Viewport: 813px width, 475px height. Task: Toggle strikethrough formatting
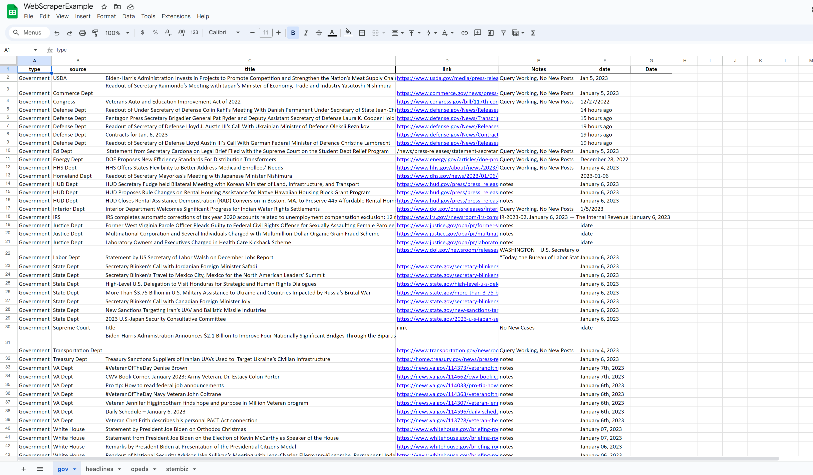tap(319, 32)
